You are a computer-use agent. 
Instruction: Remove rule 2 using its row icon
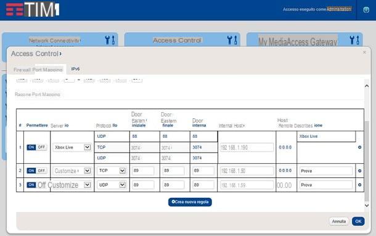360,171
